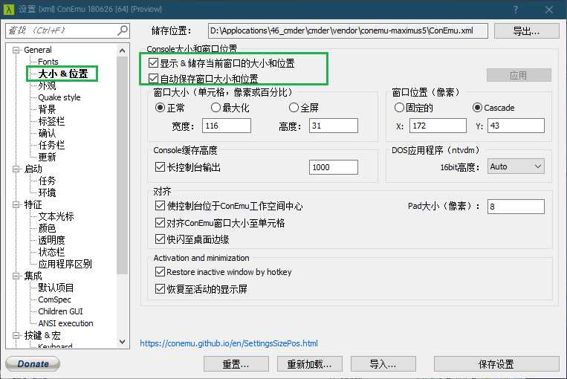
Task: Open the 应用程序区别 settings page
Action: click(65, 264)
